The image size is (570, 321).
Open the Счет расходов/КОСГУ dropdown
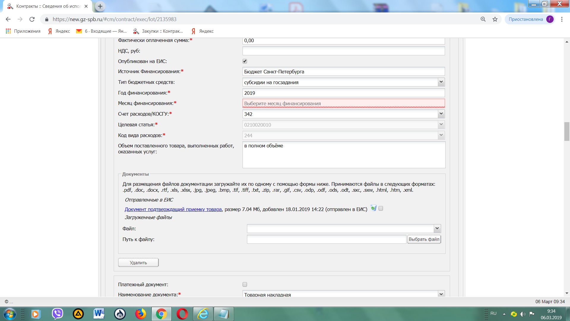[441, 114]
